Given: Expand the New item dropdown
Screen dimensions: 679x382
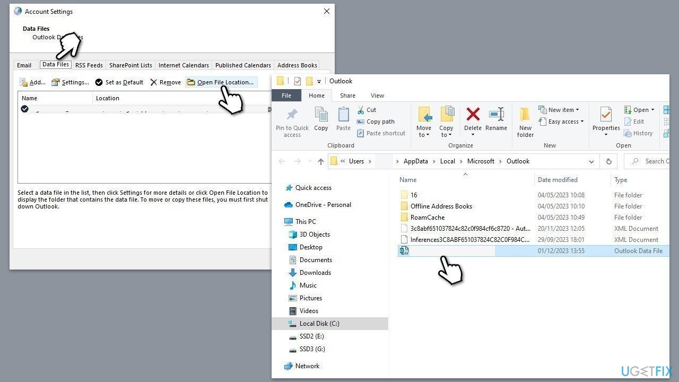Looking at the screenshot, I should pos(559,110).
